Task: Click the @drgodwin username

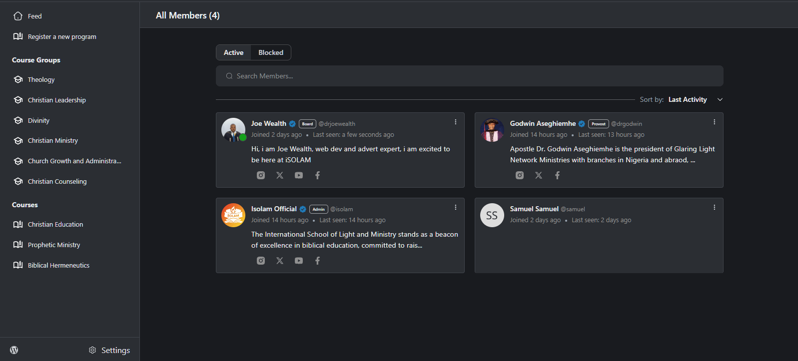Action: pos(627,124)
